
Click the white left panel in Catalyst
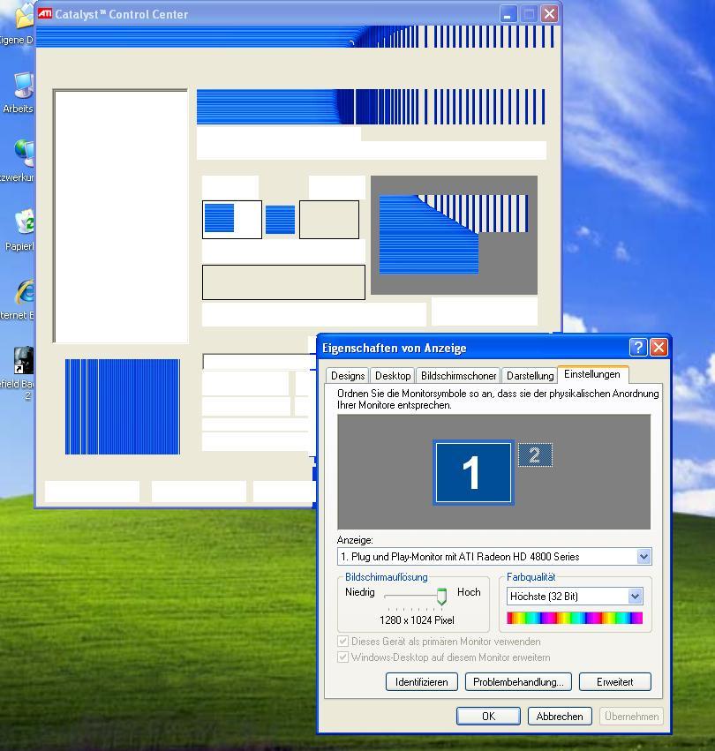coord(121,216)
